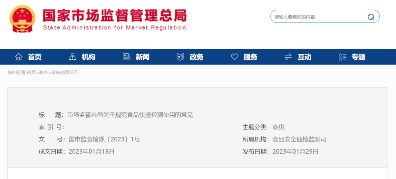Click the house icon beside 首页
Screen dimensions: 396x179
18,57
